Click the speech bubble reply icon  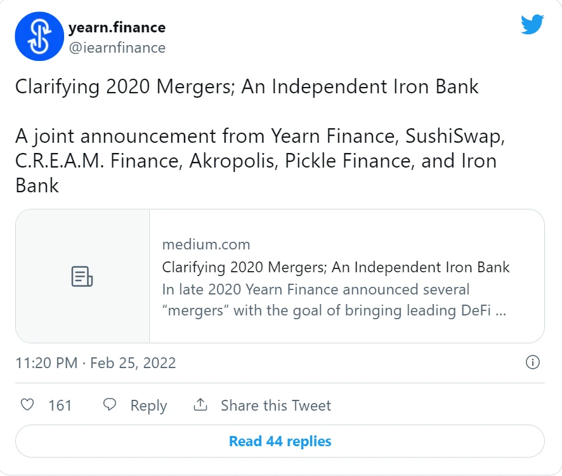click(x=110, y=405)
